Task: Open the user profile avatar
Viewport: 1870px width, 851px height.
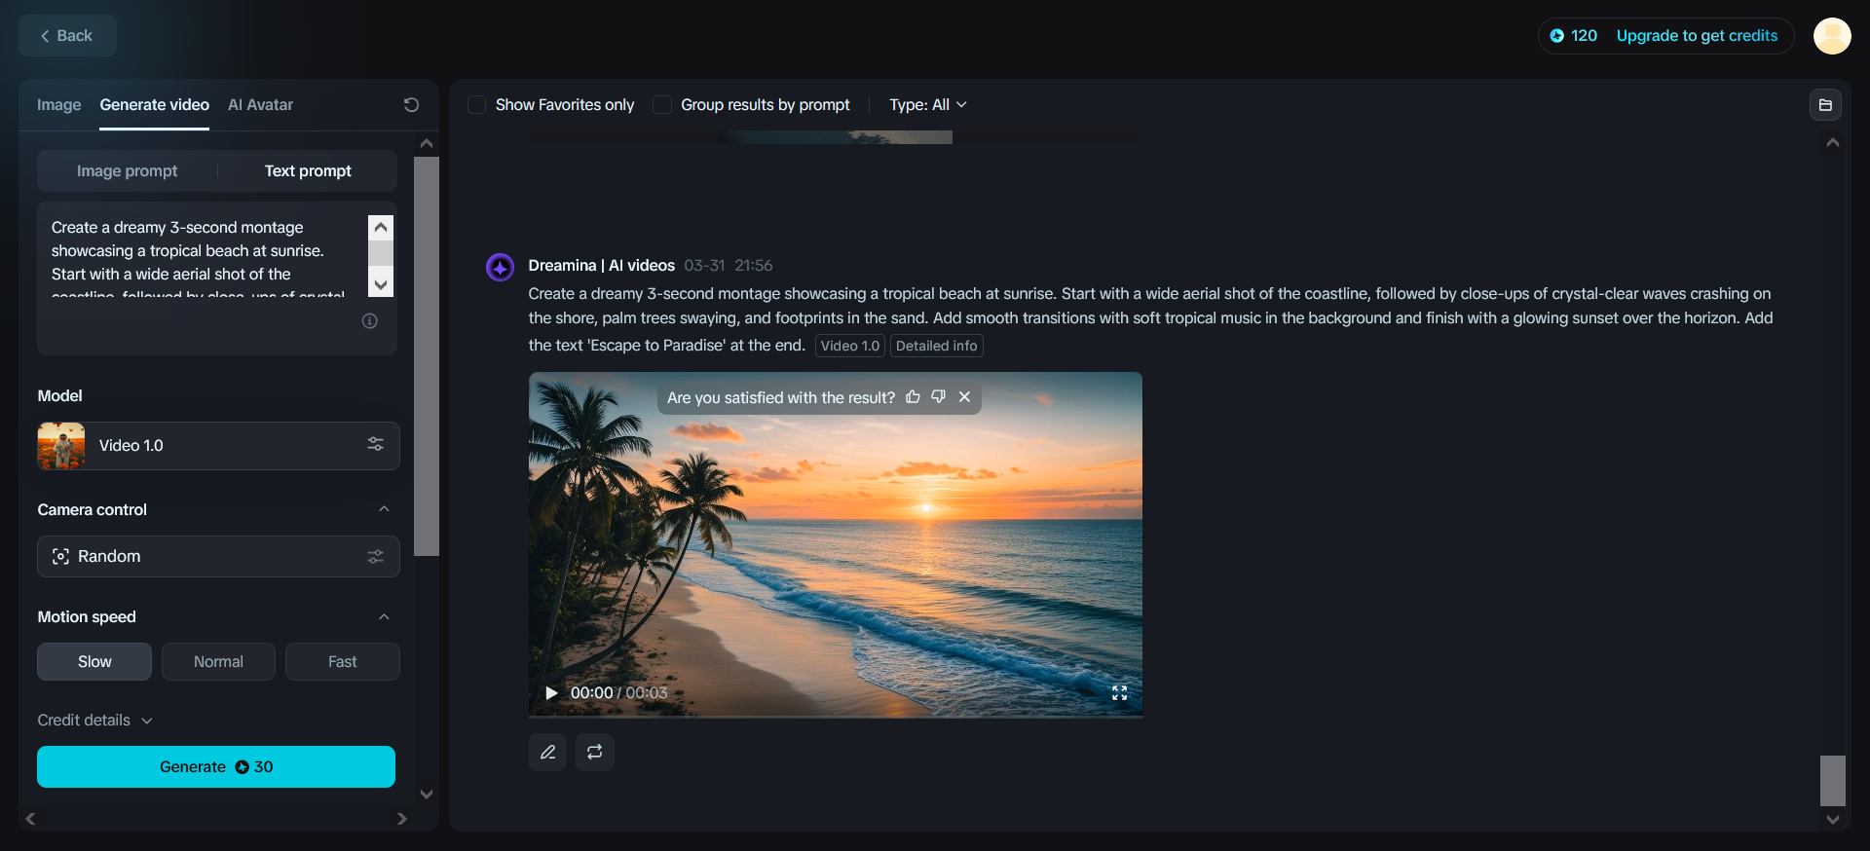Action: click(x=1831, y=36)
